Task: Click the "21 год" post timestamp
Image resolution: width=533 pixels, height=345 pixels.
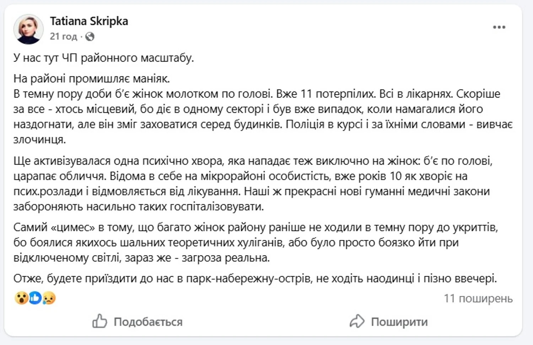Action: tap(63, 37)
